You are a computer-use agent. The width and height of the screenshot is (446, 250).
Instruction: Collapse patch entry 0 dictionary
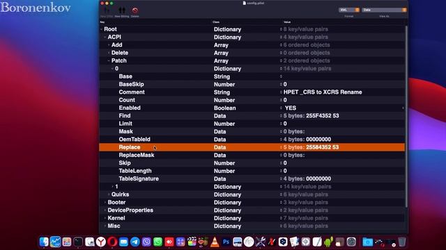click(112, 69)
